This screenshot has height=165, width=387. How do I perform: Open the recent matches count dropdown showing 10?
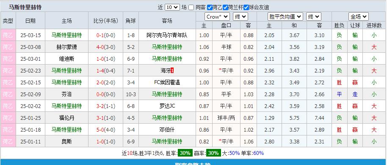coord(172,7)
